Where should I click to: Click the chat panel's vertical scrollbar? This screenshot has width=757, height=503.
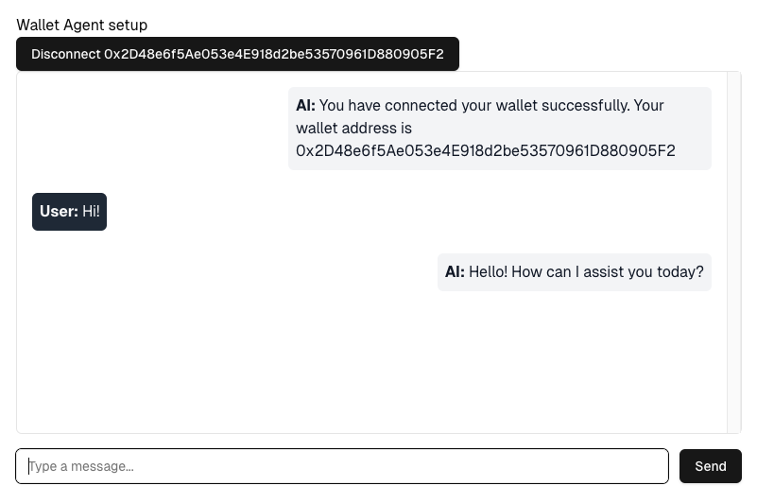click(733, 251)
